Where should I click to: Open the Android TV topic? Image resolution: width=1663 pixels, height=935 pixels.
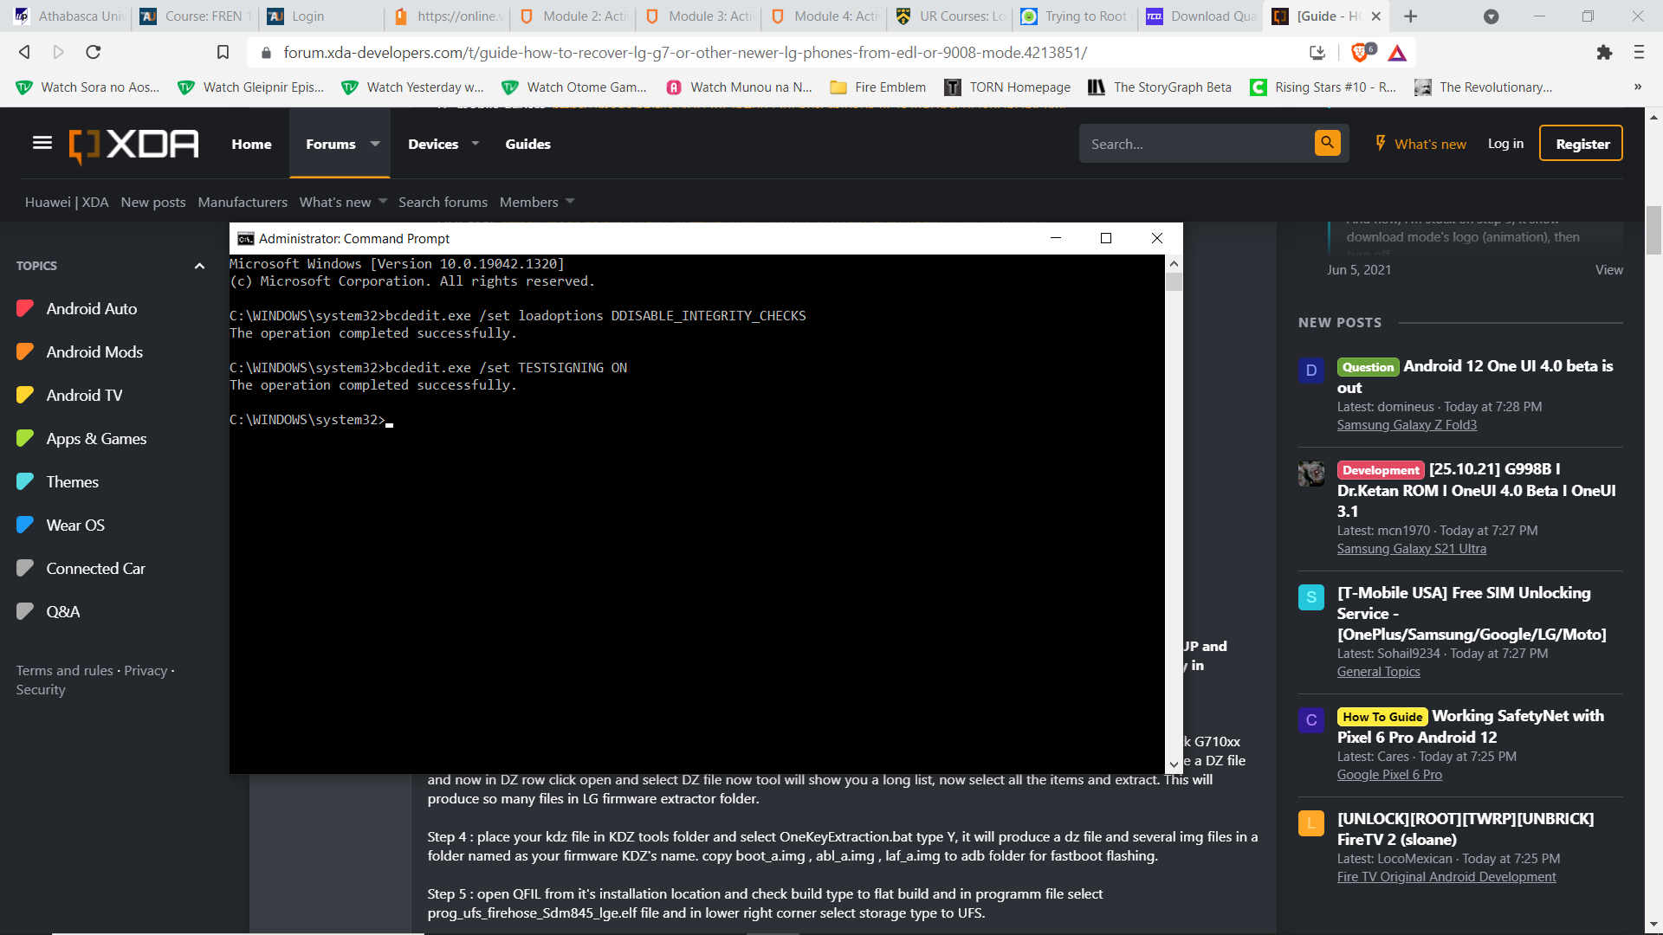(x=84, y=396)
